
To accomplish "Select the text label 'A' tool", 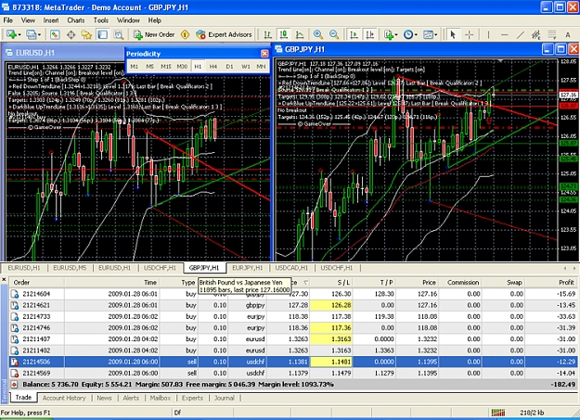I will (568, 35).
